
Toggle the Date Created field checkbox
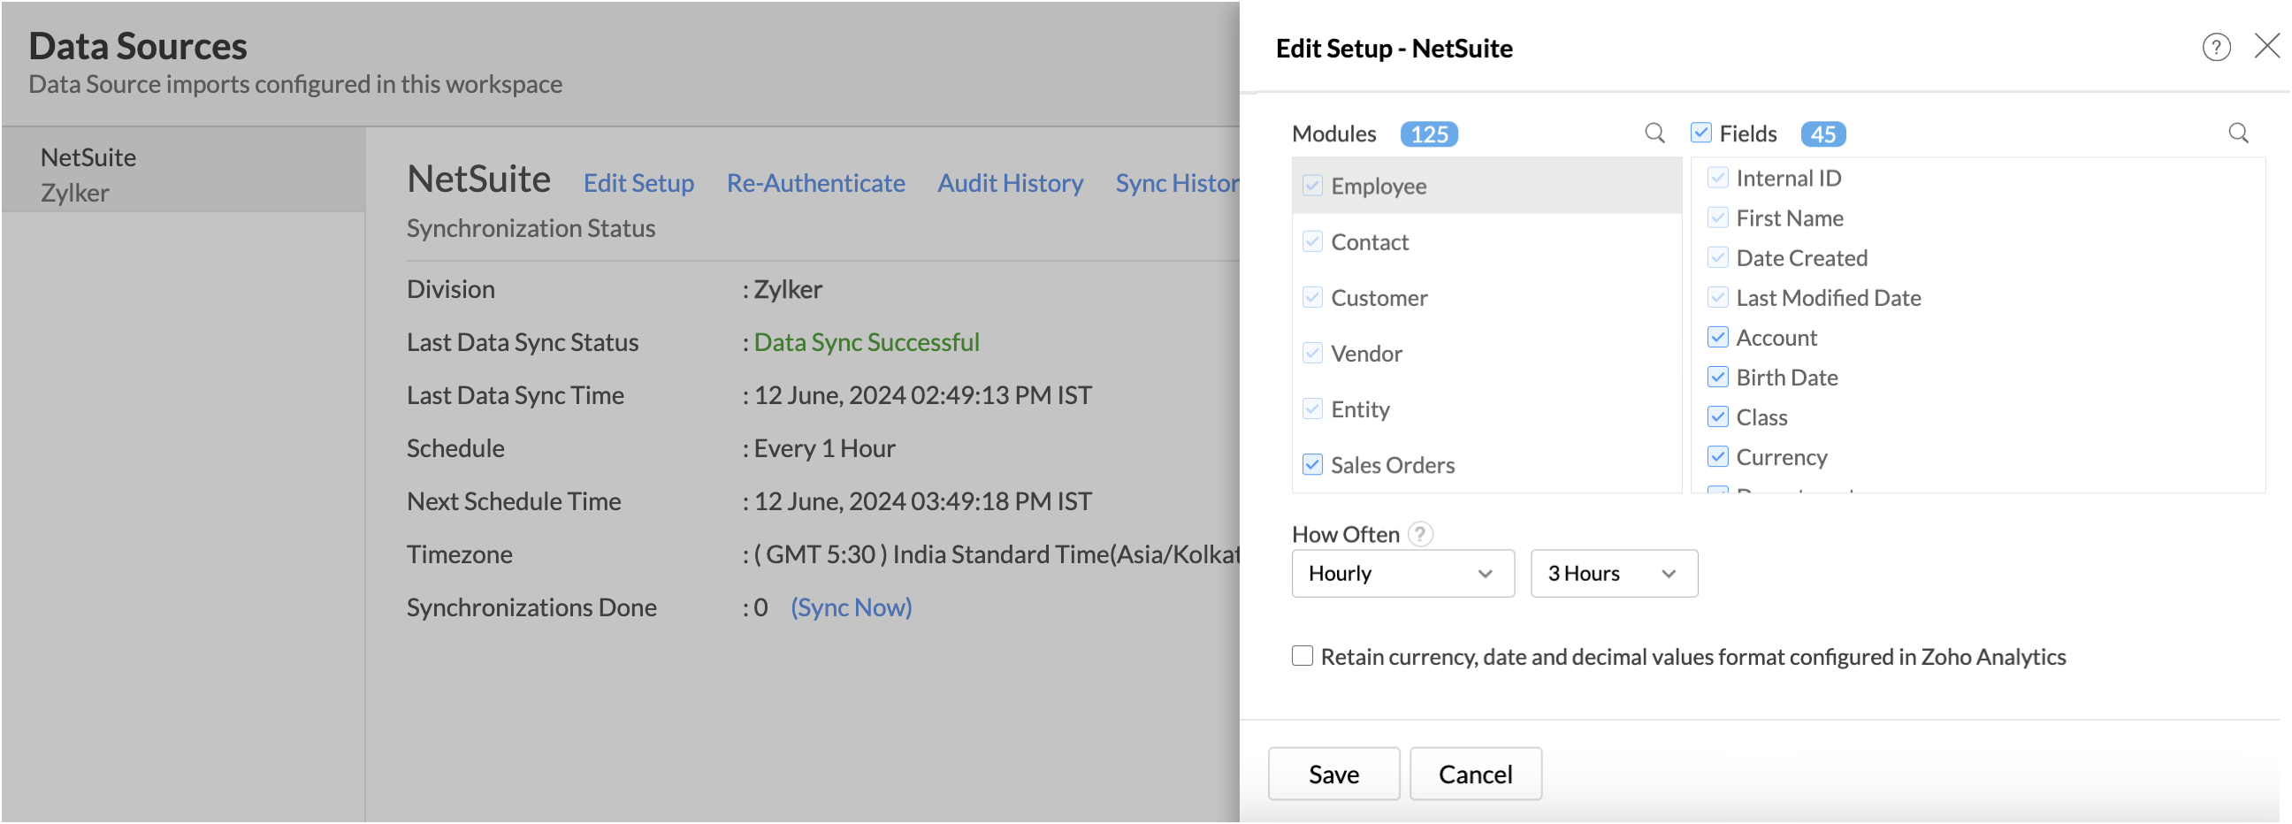1717,258
